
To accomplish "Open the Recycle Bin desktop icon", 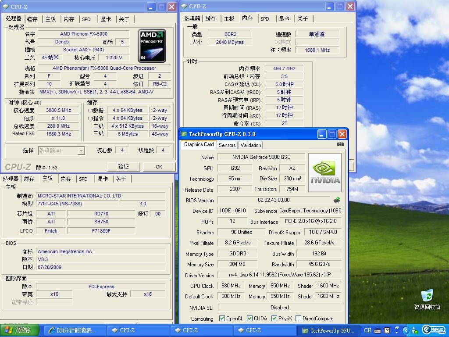I will pyautogui.click(x=427, y=299).
